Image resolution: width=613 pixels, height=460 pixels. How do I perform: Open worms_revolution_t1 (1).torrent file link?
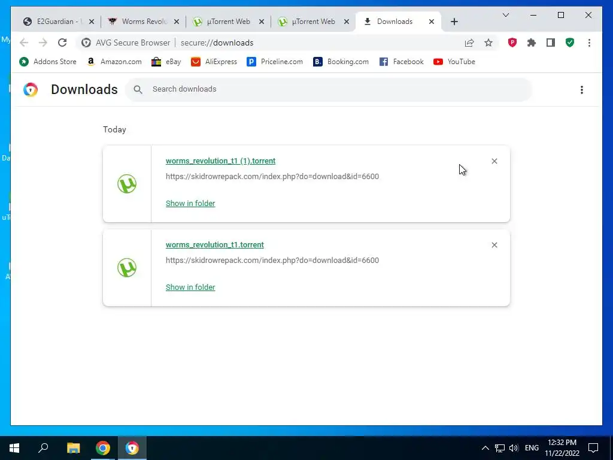pyautogui.click(x=220, y=161)
